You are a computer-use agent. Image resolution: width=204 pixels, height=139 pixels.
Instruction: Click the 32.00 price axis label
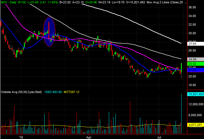pyautogui.click(x=192, y=25)
